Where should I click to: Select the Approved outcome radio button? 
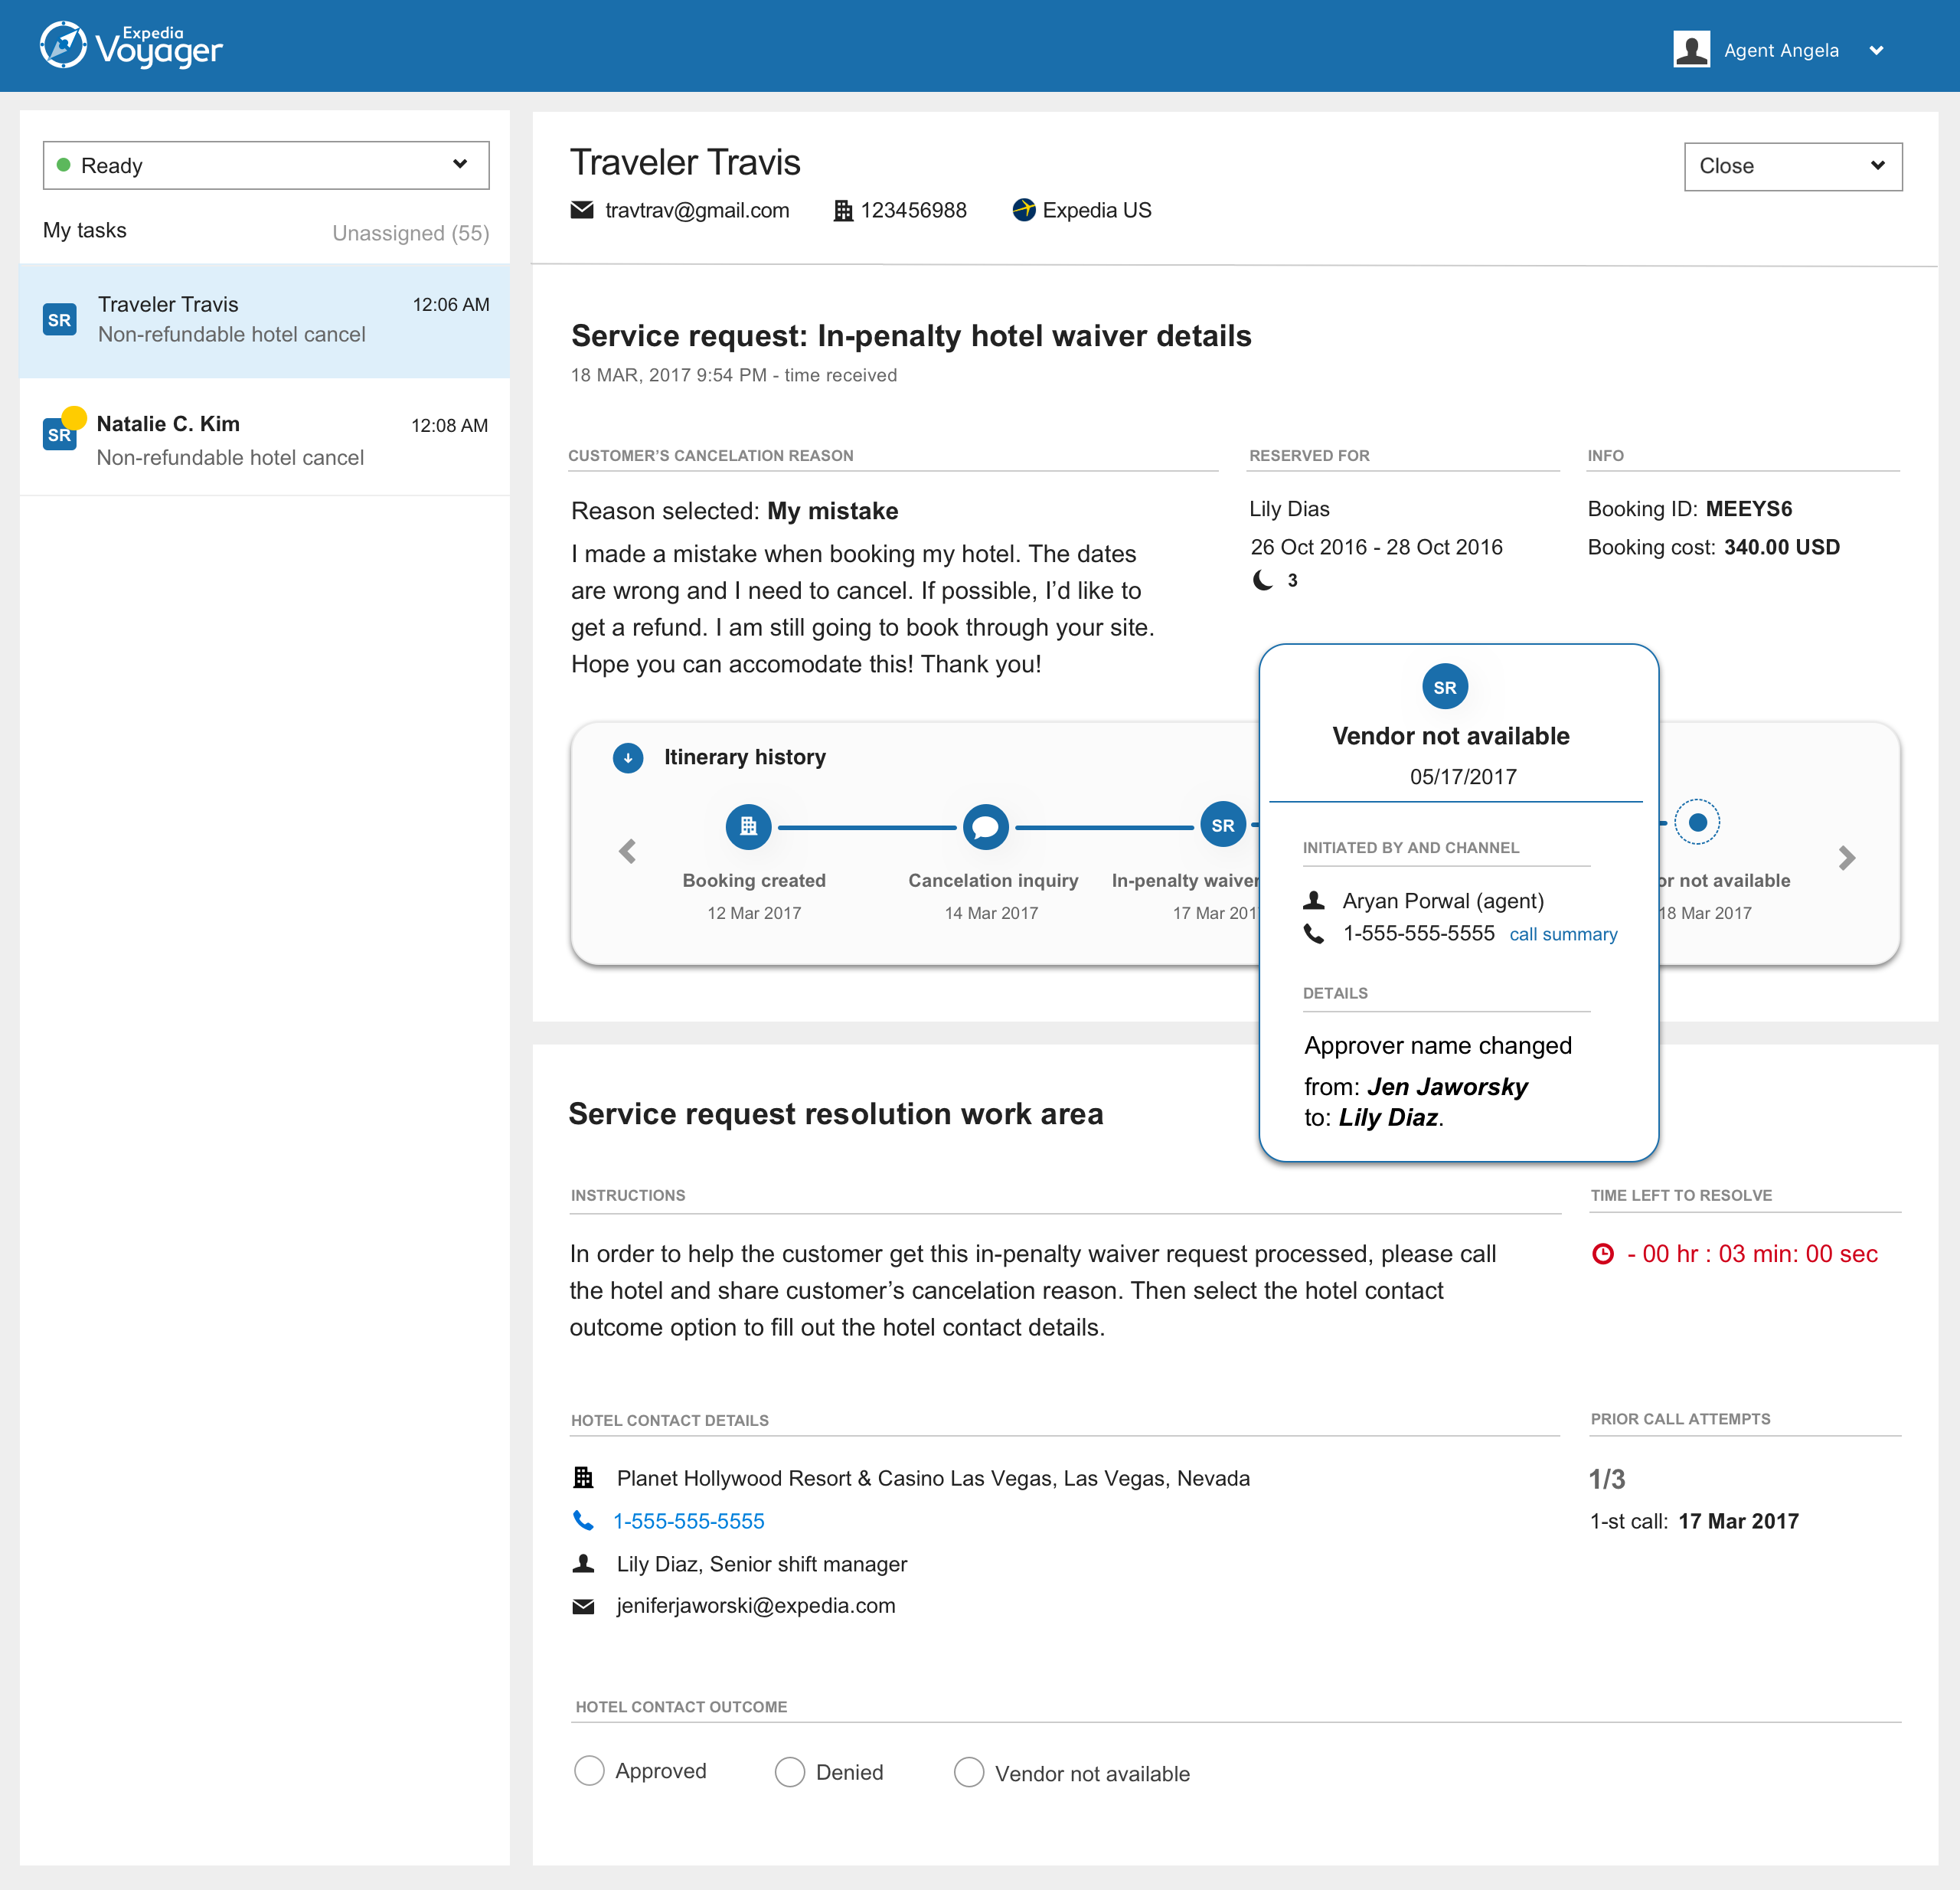tap(589, 1770)
